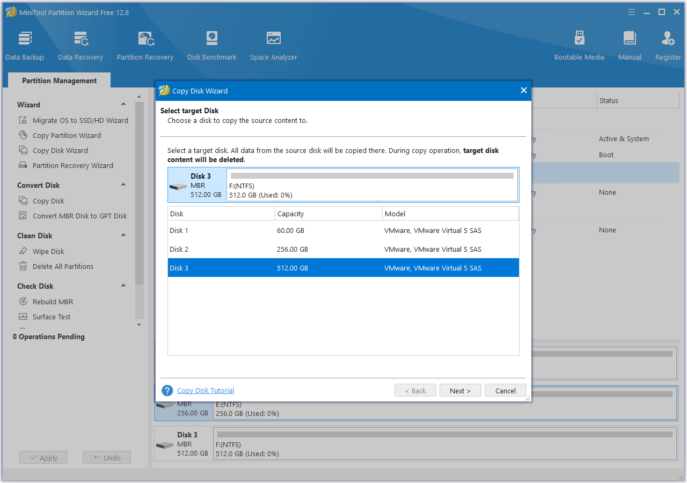Close the Copy Disk Wizard dialog
This screenshot has width=687, height=483.
coord(524,90)
